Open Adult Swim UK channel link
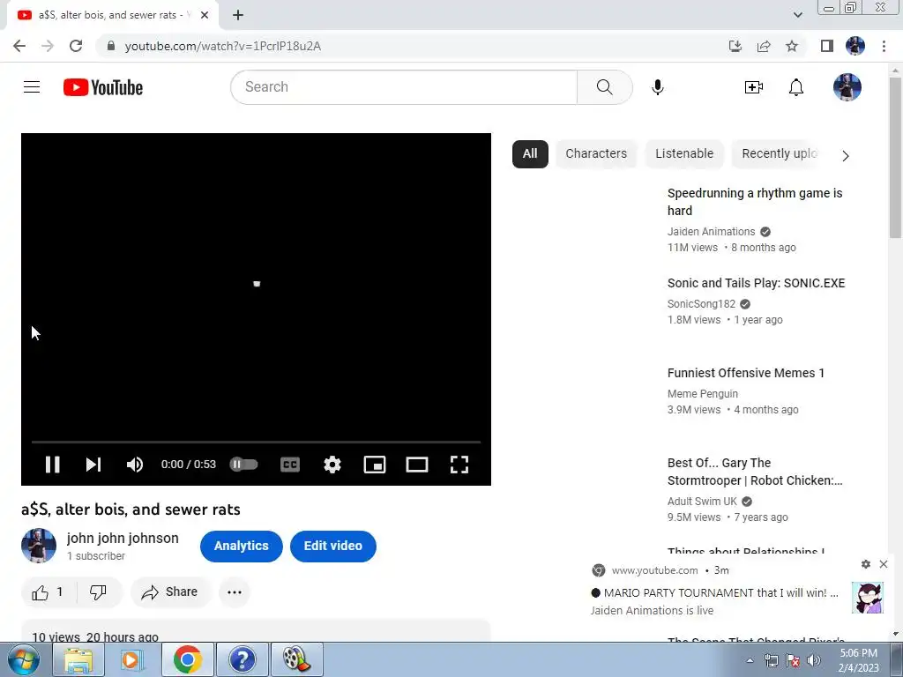The image size is (903, 677). pos(701,502)
